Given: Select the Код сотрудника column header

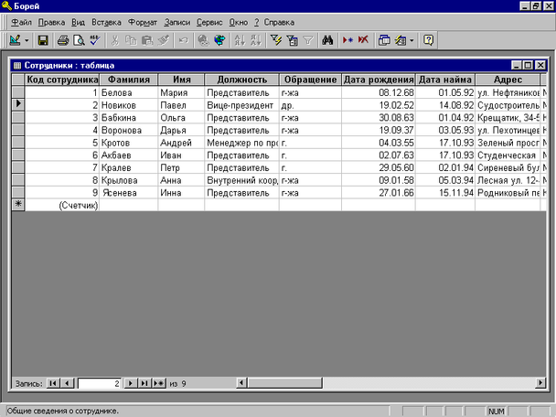Looking at the screenshot, I should (x=62, y=80).
